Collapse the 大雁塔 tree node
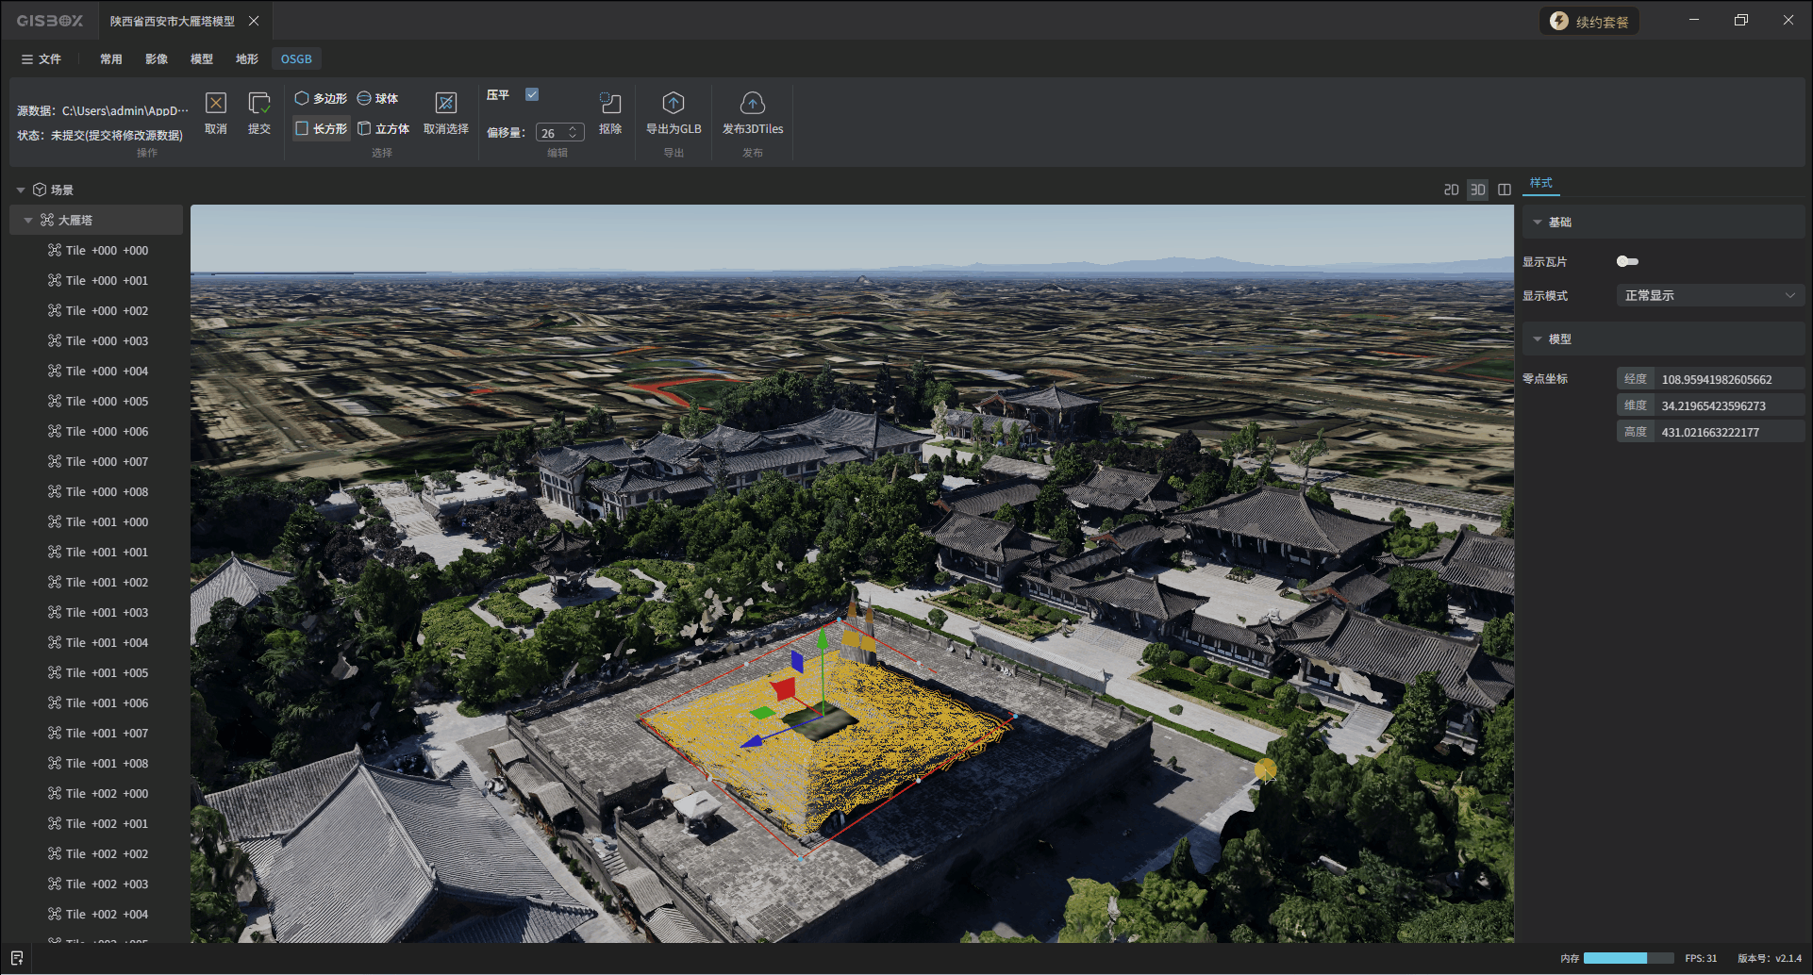 (x=28, y=220)
